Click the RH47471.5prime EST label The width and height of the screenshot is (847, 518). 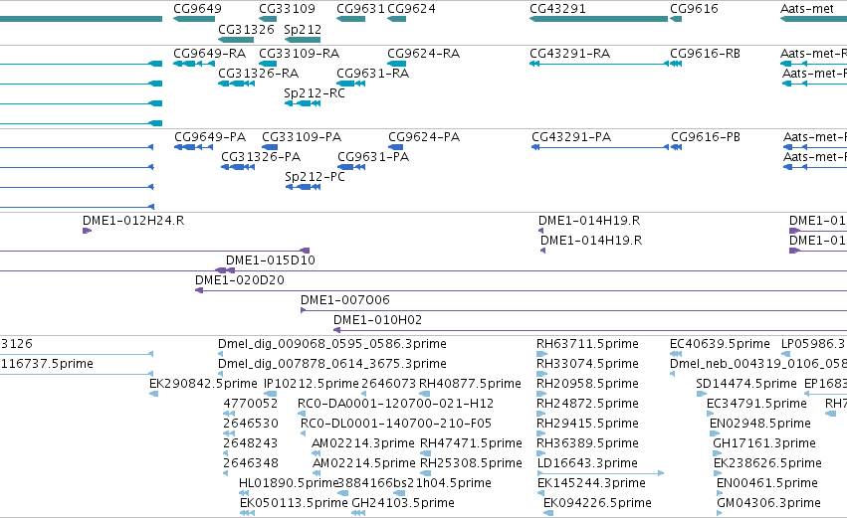coord(471,444)
